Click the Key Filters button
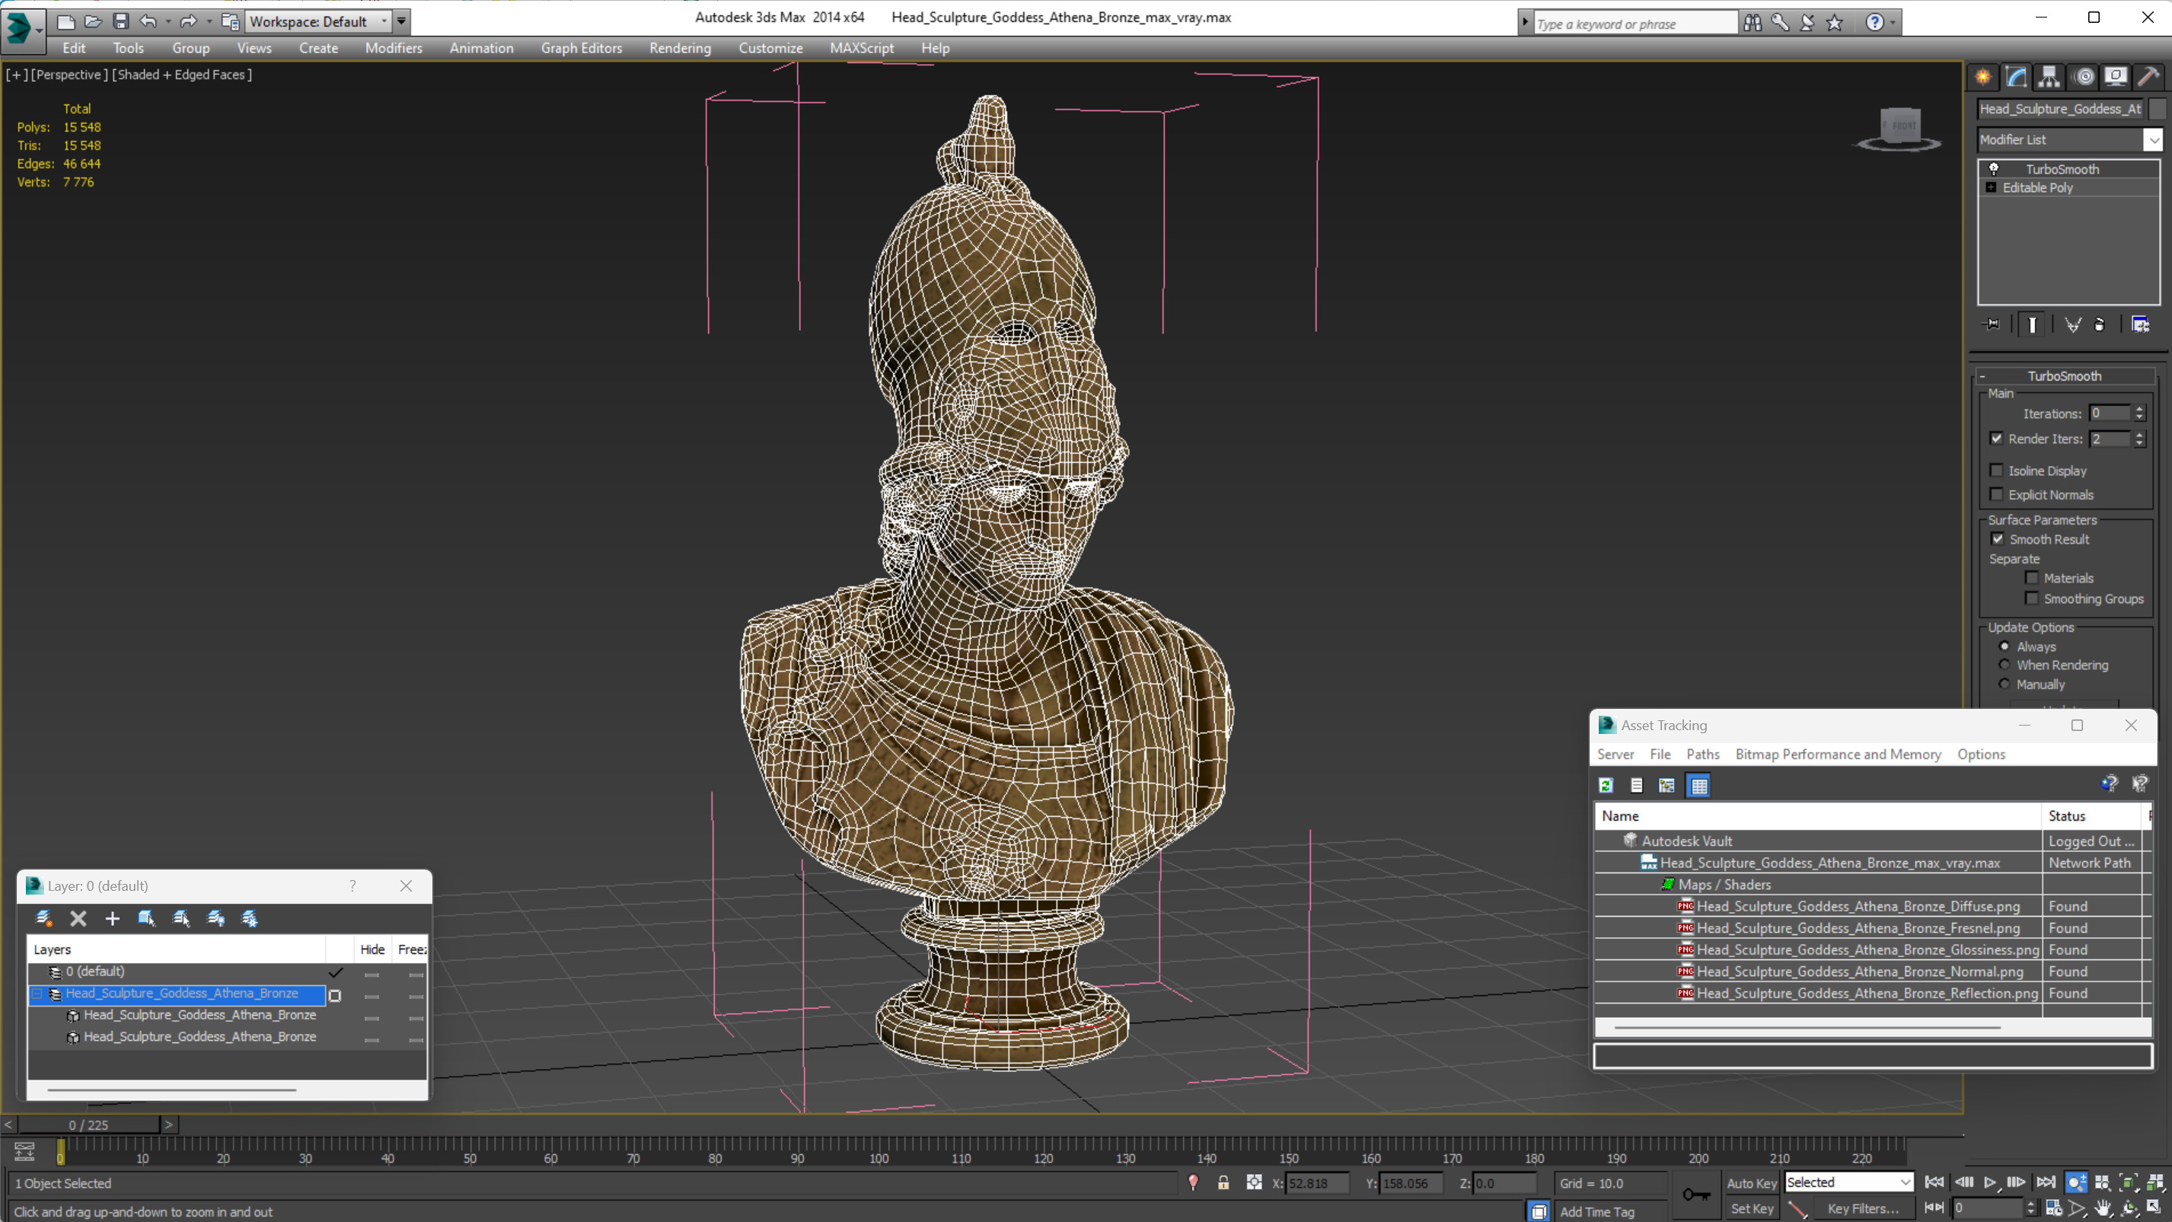The height and width of the screenshot is (1222, 2172). pos(1863,1208)
